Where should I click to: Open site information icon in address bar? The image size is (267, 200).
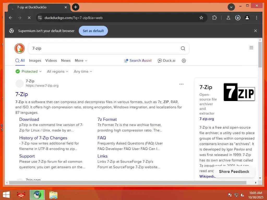click(x=40, y=18)
